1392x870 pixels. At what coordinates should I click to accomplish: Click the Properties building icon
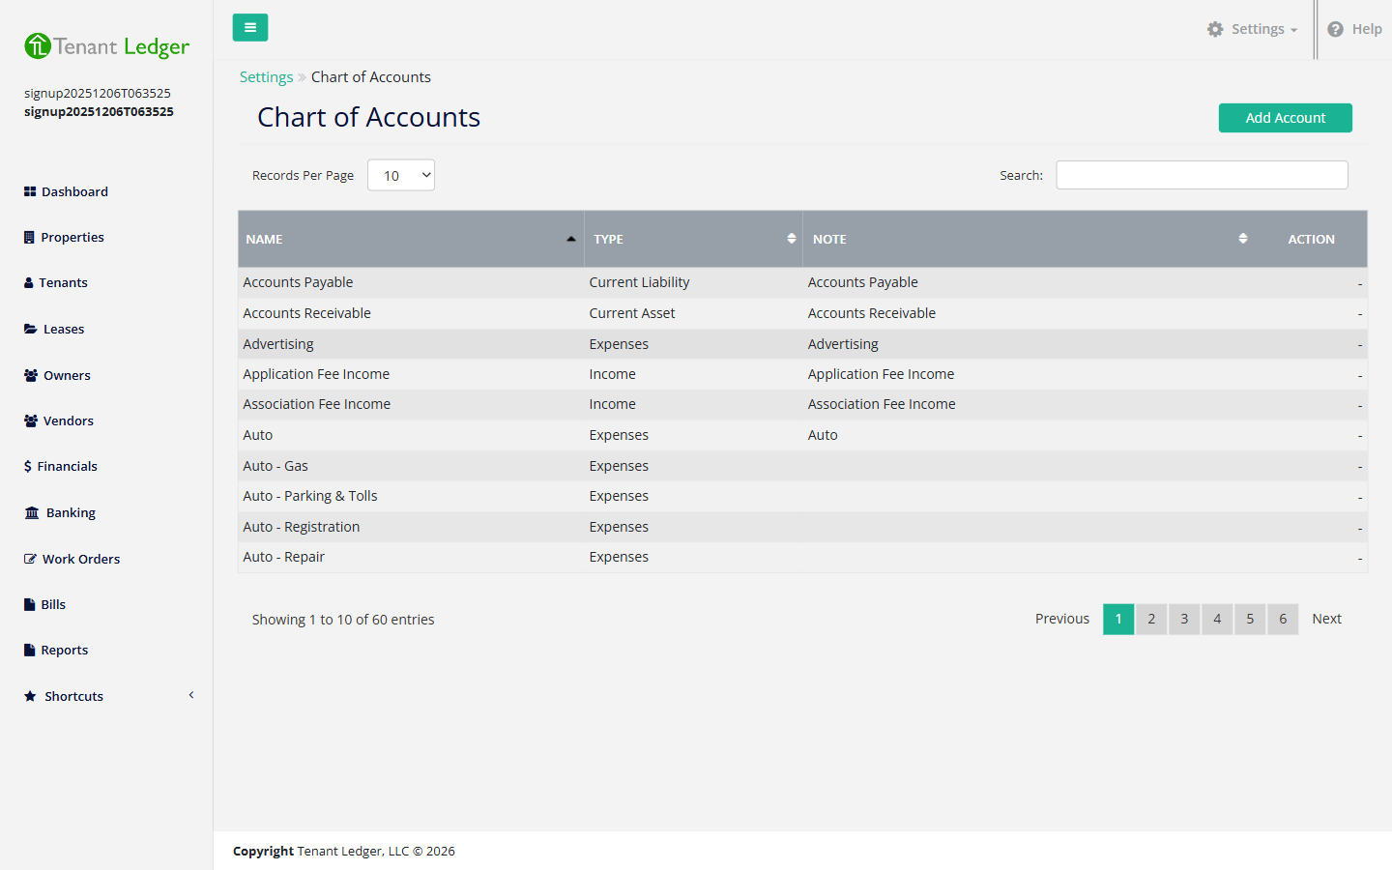[29, 237]
